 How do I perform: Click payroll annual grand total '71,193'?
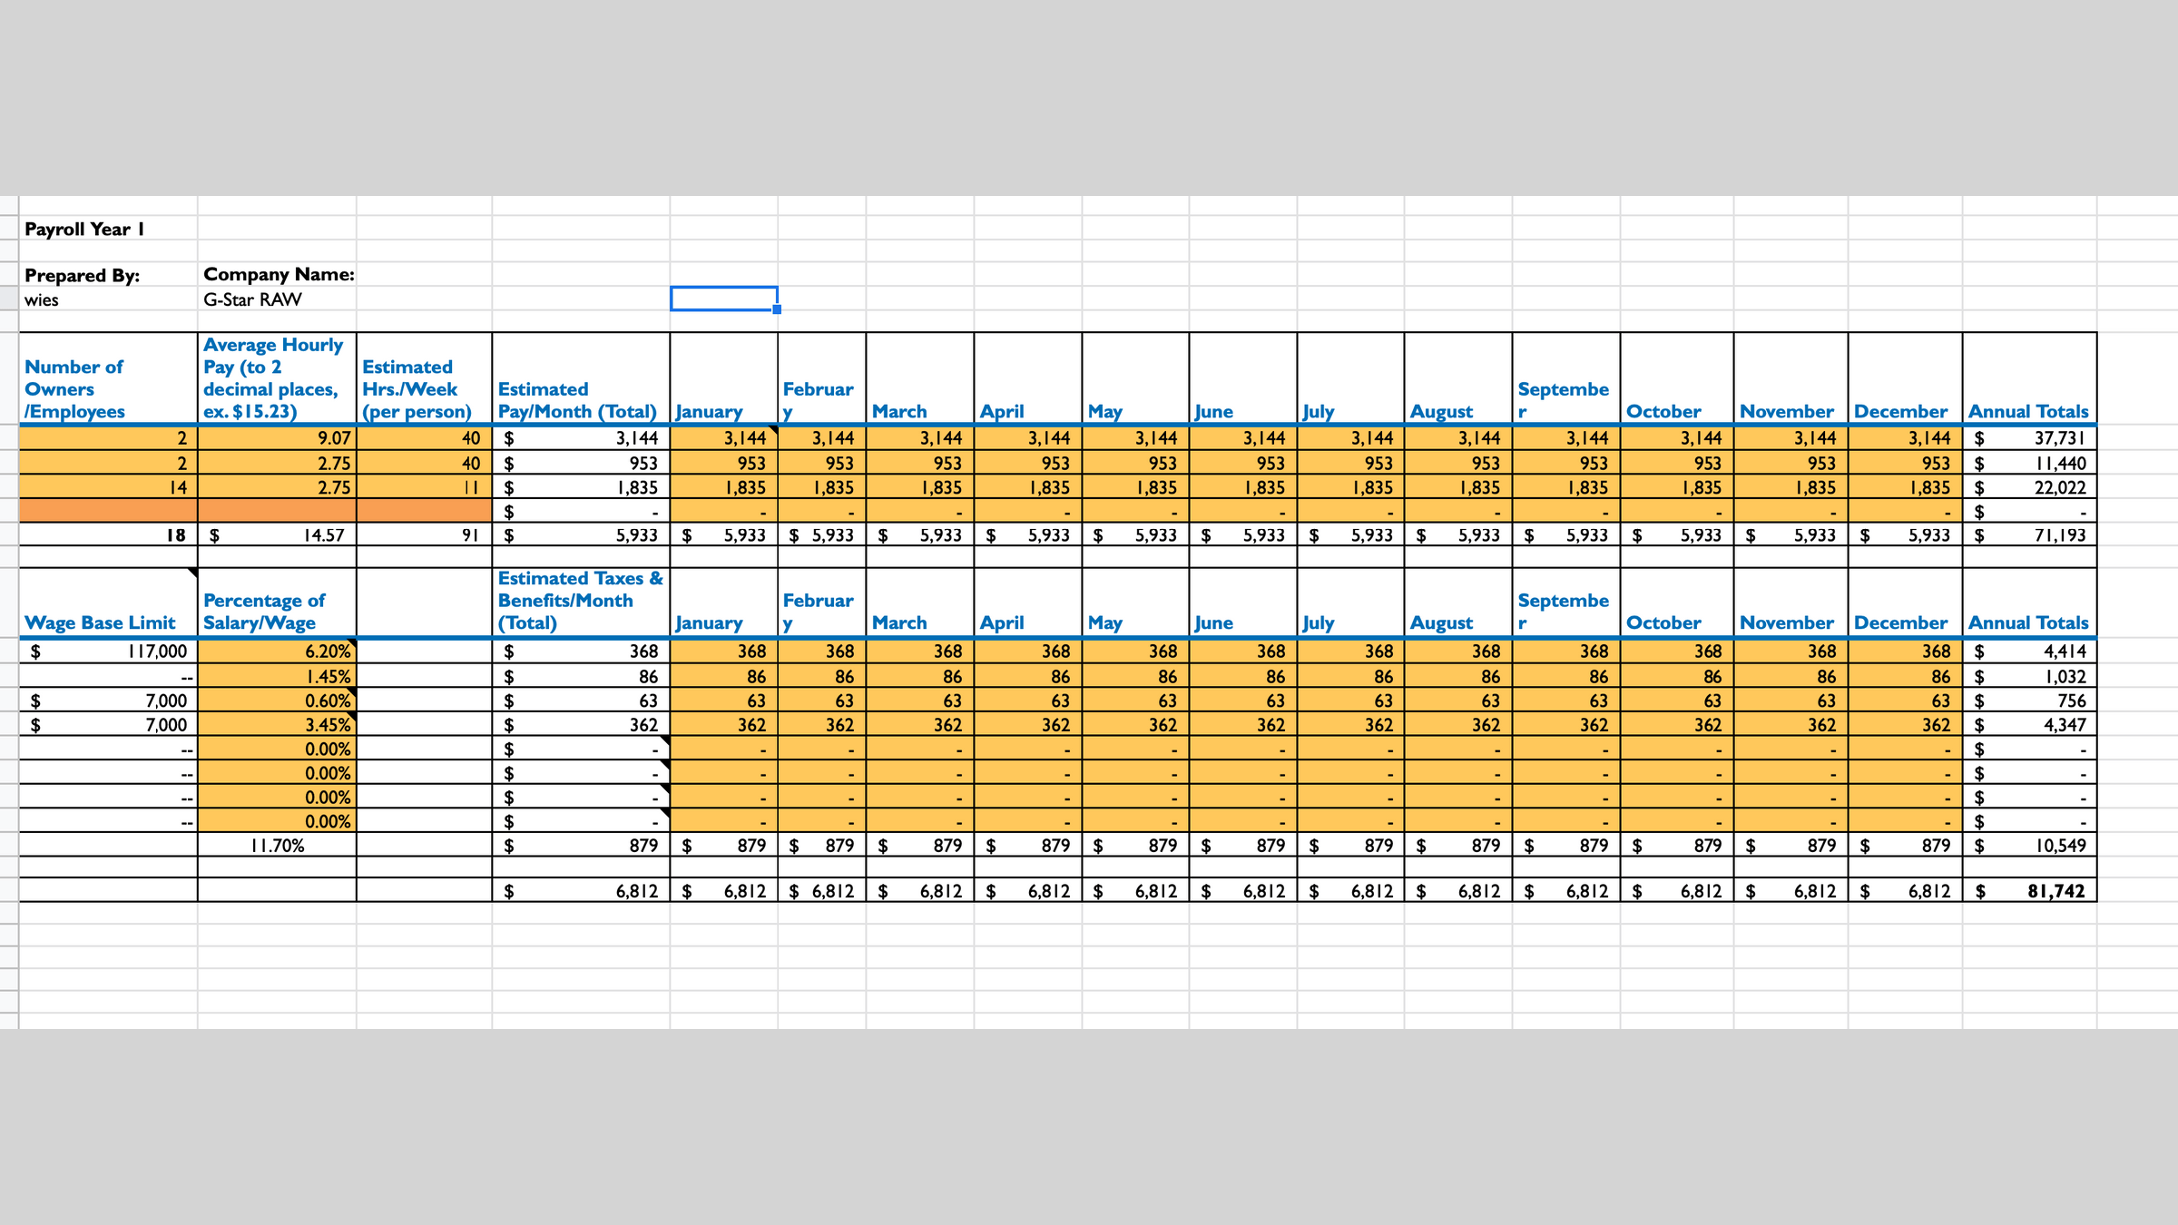(x=2029, y=534)
